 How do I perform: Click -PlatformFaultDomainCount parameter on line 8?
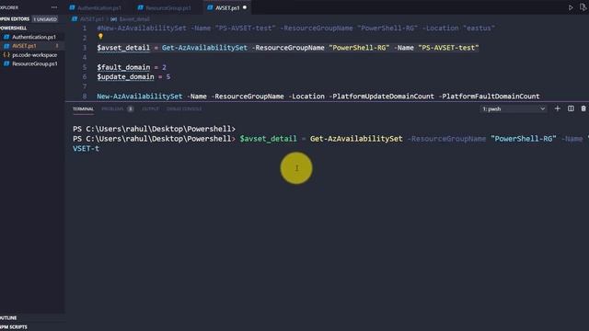(x=489, y=96)
